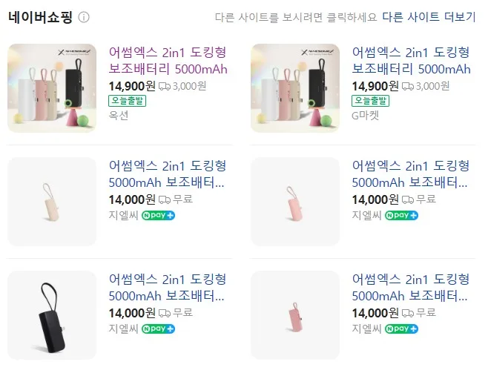Open the black battery product thumbnail
488x373 pixels.
pos(52,315)
